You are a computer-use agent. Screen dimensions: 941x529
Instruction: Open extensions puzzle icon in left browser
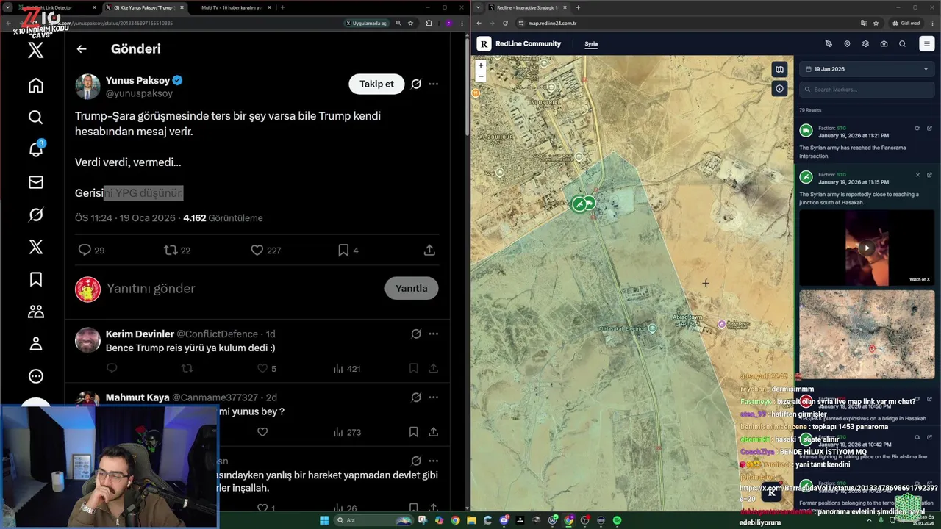[429, 23]
